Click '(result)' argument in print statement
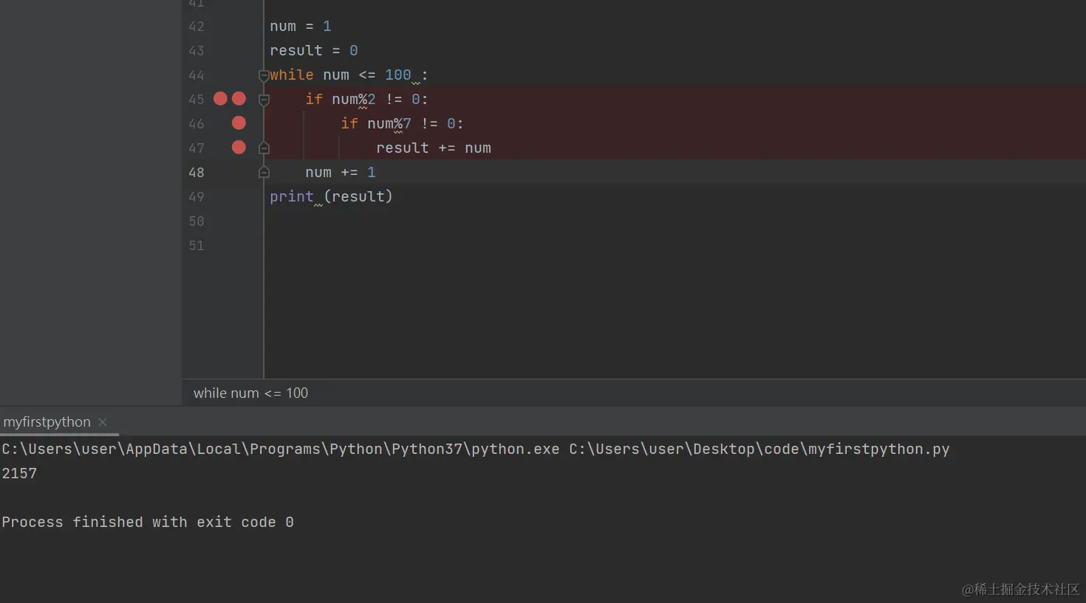This screenshot has height=603, width=1086. [x=358, y=196]
